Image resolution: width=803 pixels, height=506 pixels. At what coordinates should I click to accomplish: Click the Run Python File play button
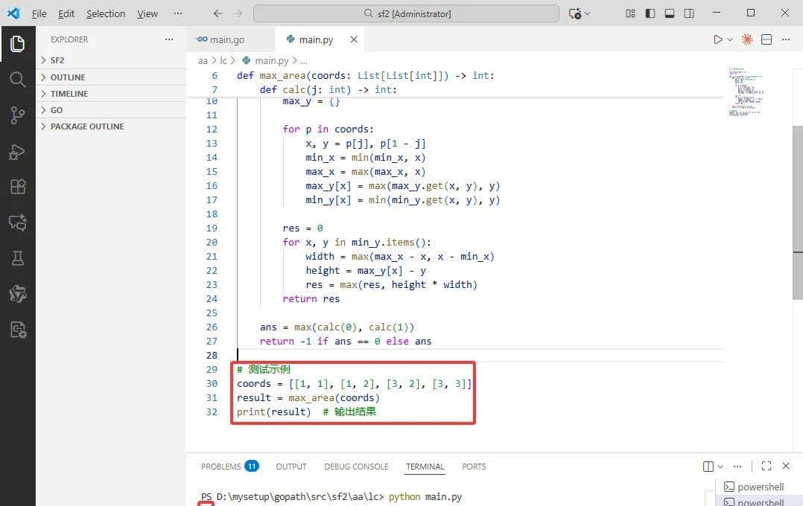point(717,39)
